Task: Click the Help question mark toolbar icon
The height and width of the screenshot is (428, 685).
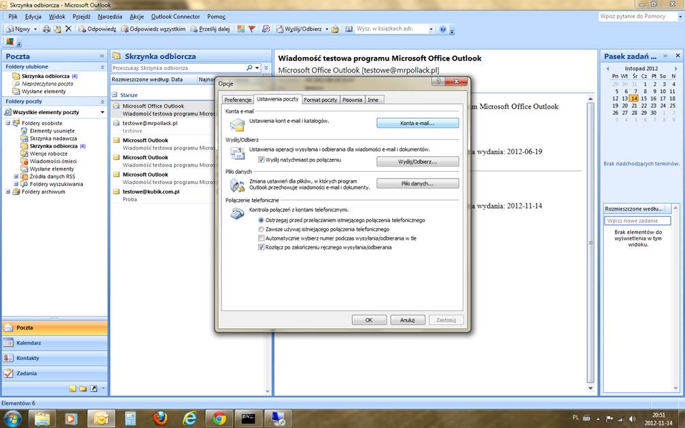Action: point(443,29)
